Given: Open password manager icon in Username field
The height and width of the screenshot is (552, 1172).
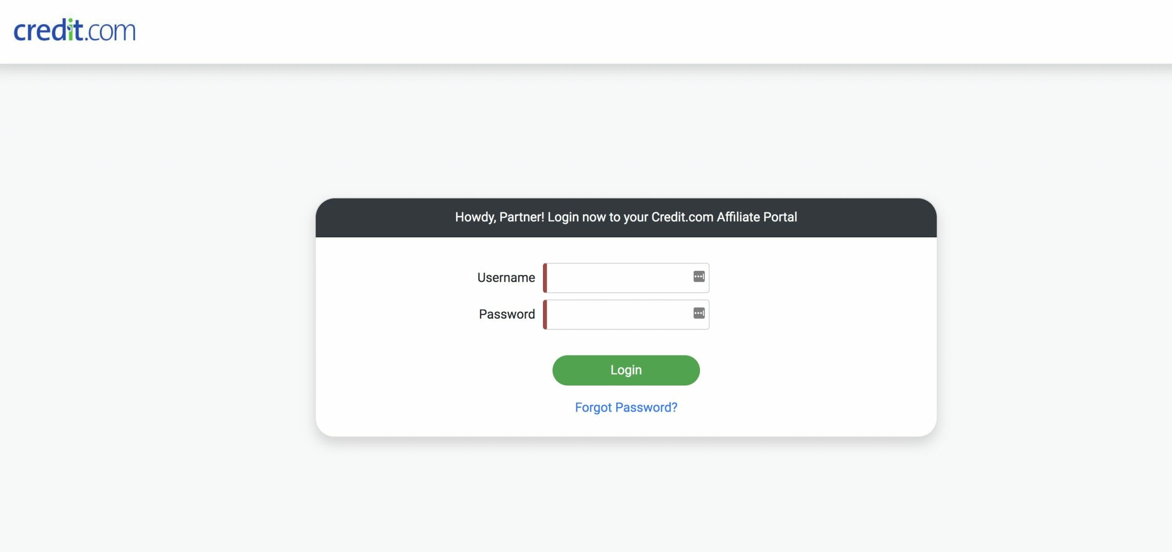Looking at the screenshot, I should [x=699, y=276].
